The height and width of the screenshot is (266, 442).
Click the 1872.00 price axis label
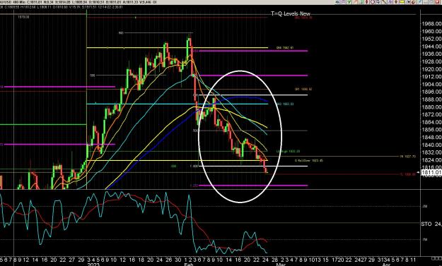coord(432,115)
